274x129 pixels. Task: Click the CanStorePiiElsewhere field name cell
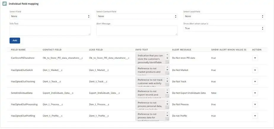pyautogui.click(x=23, y=58)
